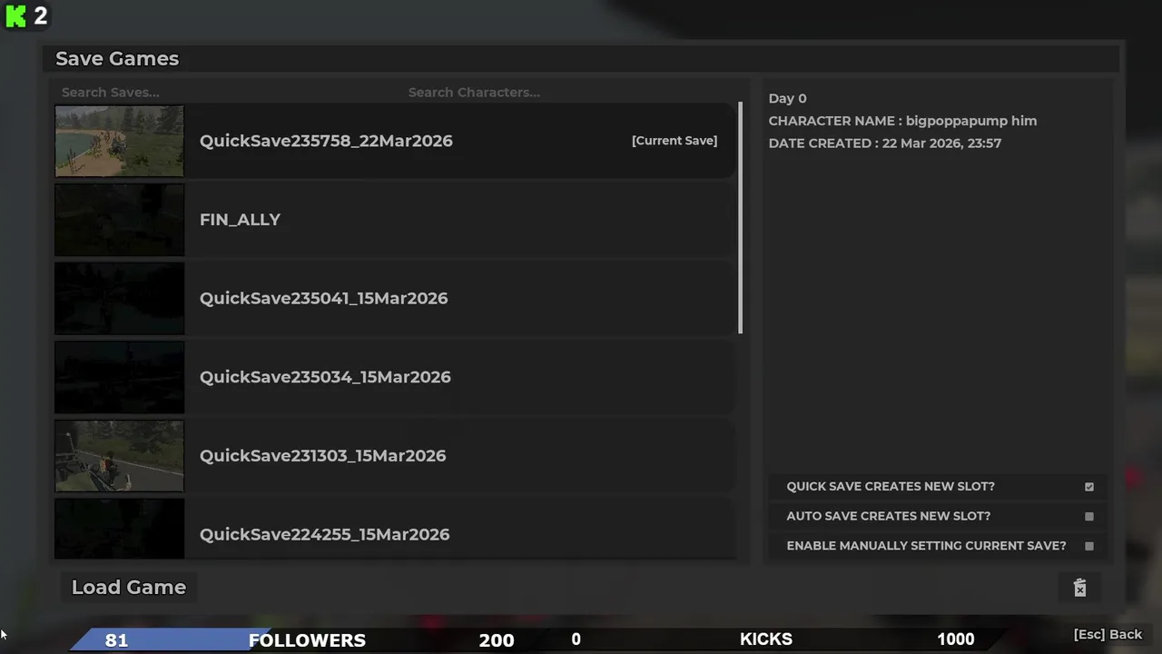This screenshot has height=654, width=1162.
Task: Click the green Kick logo icon
Action: [x=15, y=15]
